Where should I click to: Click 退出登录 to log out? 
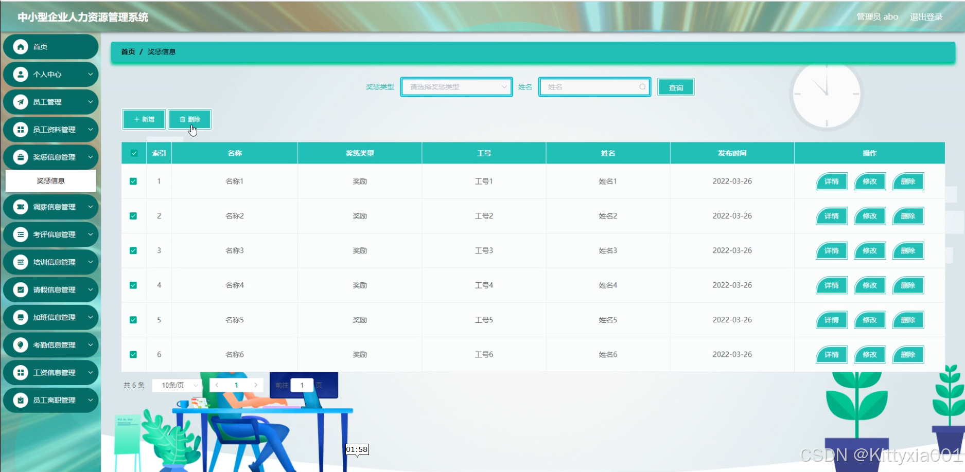tap(926, 17)
